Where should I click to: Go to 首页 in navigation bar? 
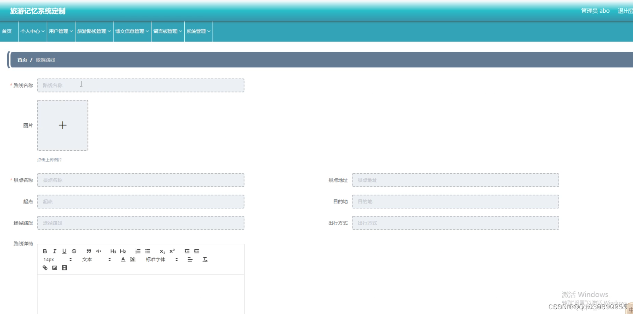(x=7, y=31)
